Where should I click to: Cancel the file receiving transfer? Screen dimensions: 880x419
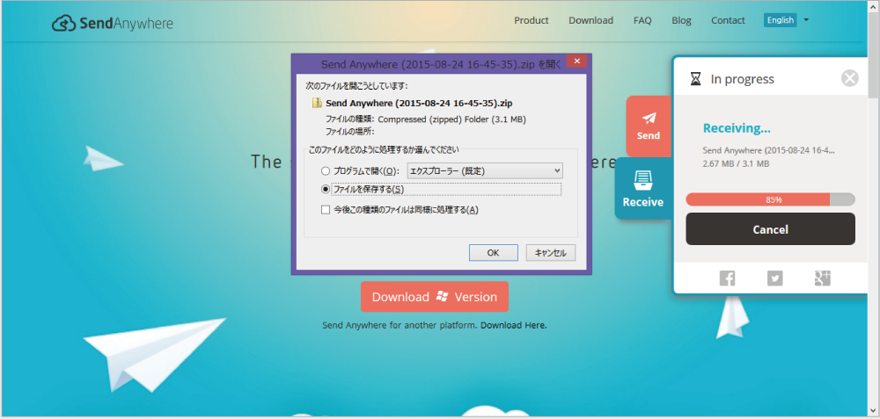(770, 229)
